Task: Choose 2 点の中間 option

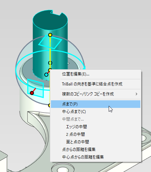Action: point(96,134)
